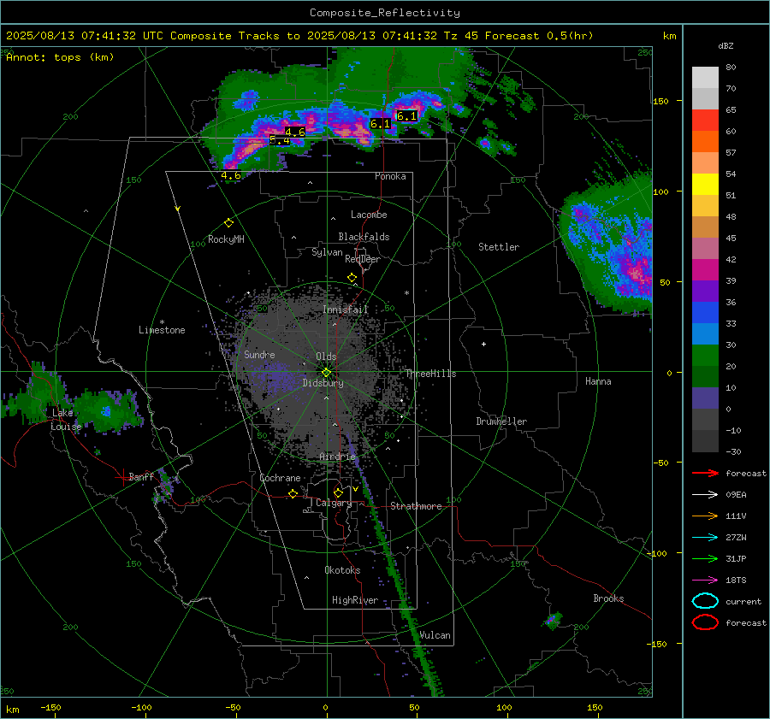
Task: Click the red forecast arrow in legend
Action: click(705, 473)
